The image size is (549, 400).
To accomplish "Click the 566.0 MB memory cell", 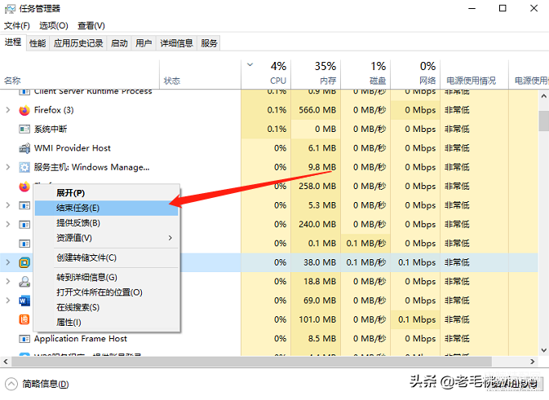I will pos(316,110).
